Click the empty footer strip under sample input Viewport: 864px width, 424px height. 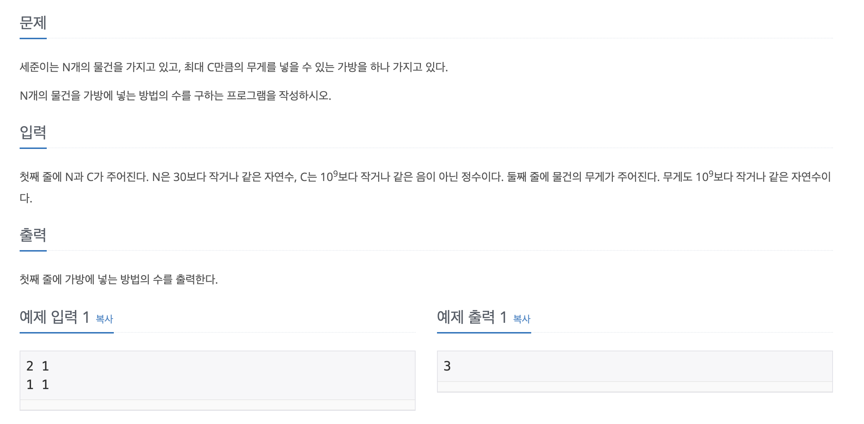[x=218, y=405]
